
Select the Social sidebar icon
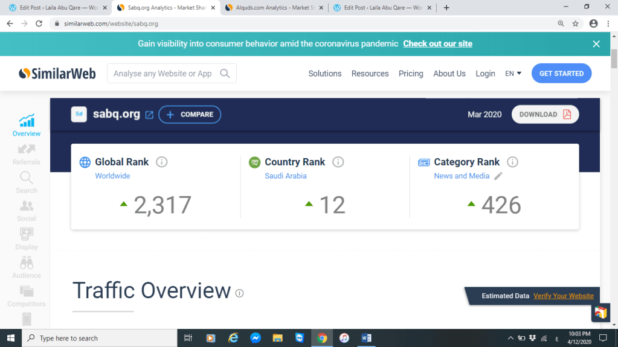pyautogui.click(x=27, y=210)
